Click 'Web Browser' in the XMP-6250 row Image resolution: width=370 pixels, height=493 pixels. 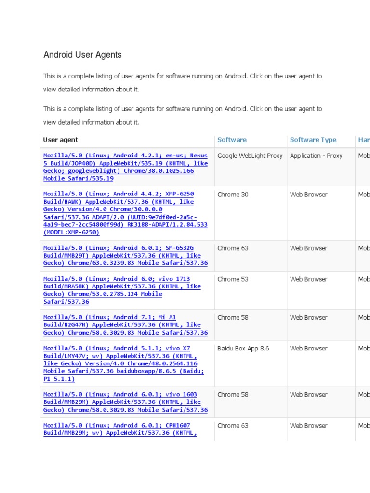click(309, 195)
